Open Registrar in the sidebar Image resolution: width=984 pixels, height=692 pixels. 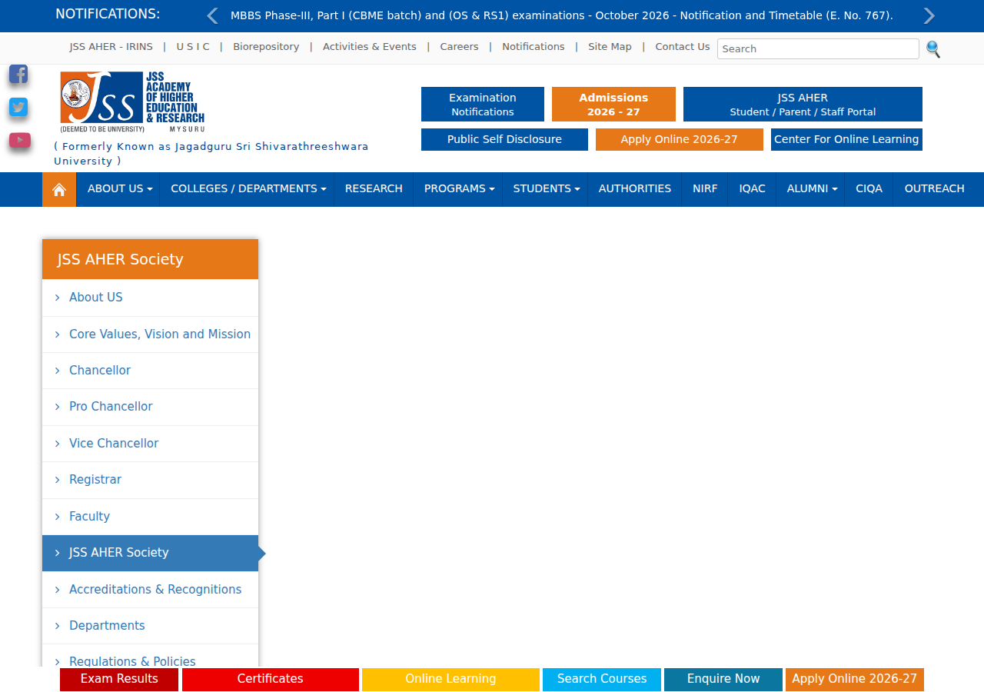tap(151, 480)
